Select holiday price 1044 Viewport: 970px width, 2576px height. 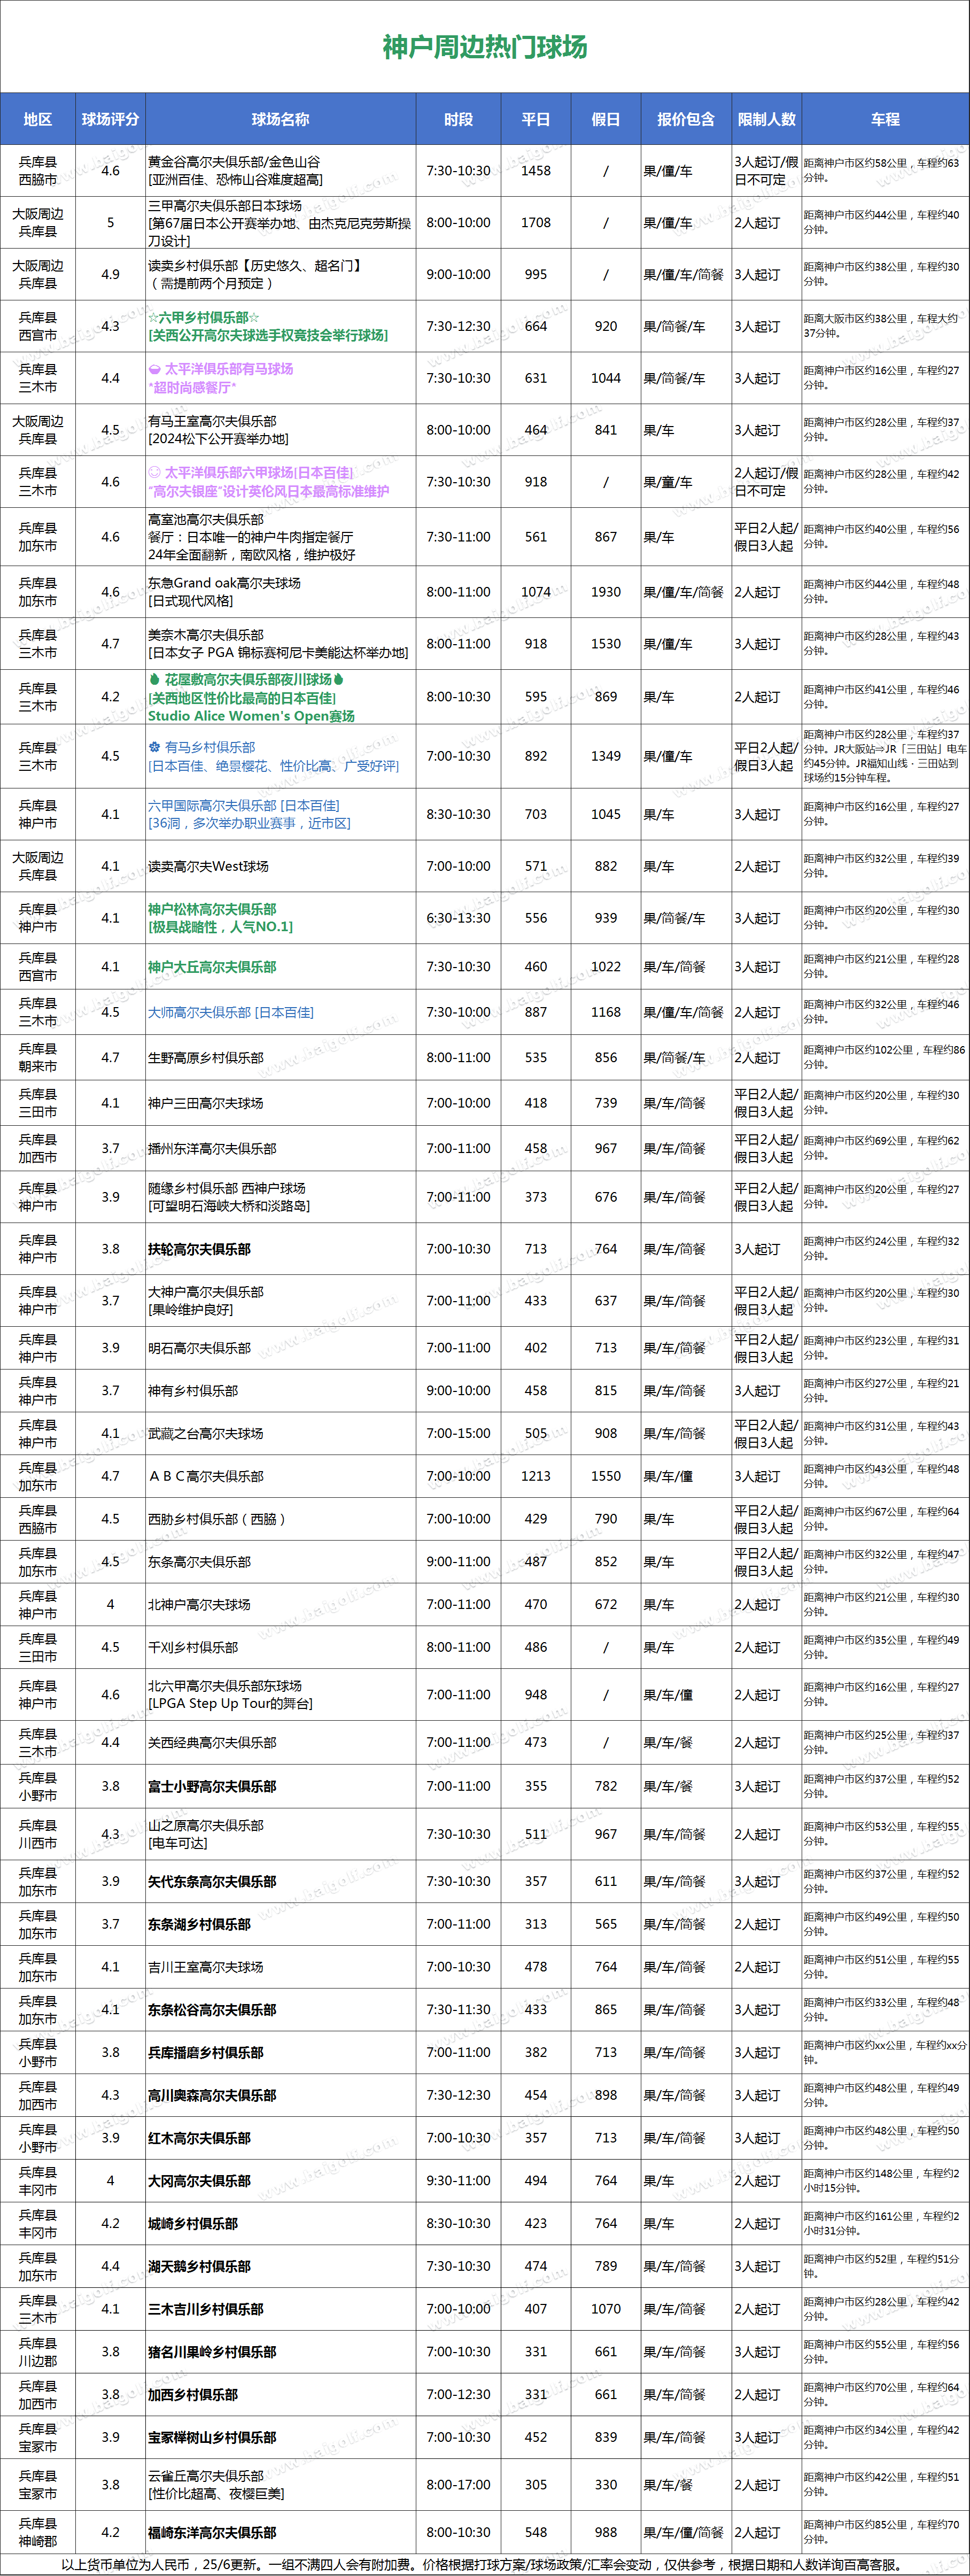(606, 379)
